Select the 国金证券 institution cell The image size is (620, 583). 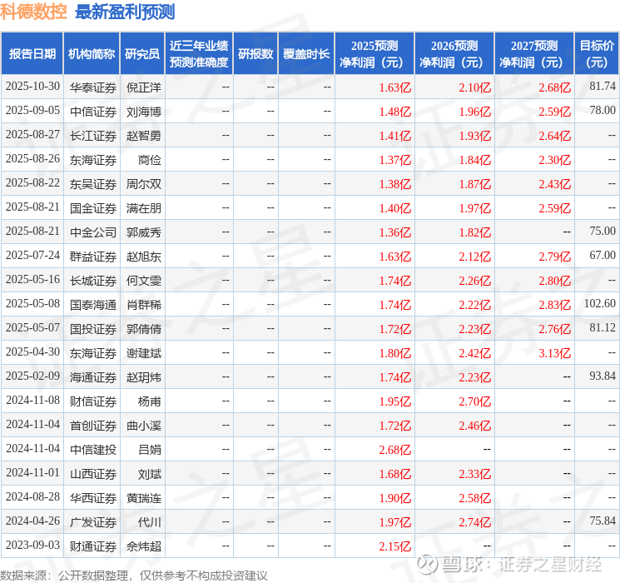93,207
